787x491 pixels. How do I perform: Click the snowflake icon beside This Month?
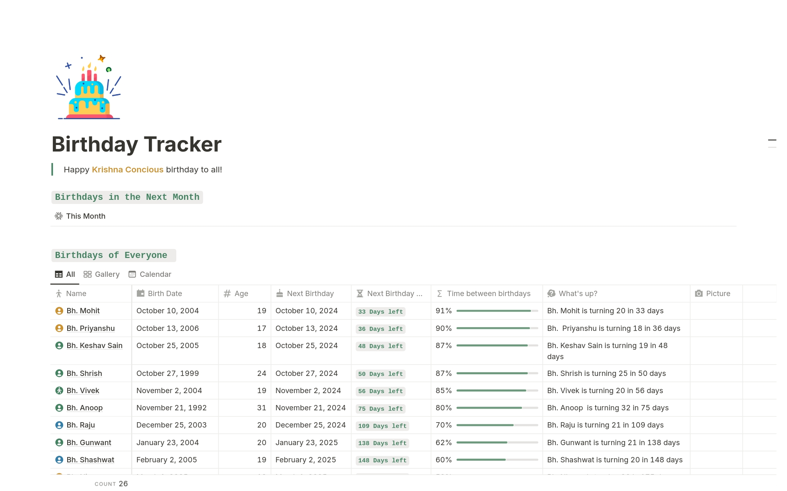(58, 216)
